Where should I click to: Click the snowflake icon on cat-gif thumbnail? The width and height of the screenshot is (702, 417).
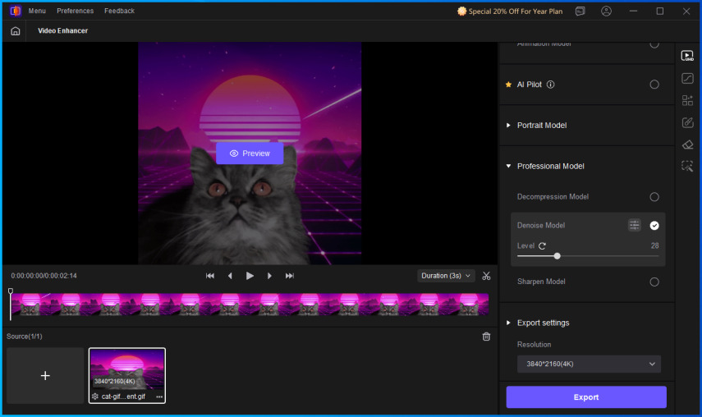coord(95,396)
